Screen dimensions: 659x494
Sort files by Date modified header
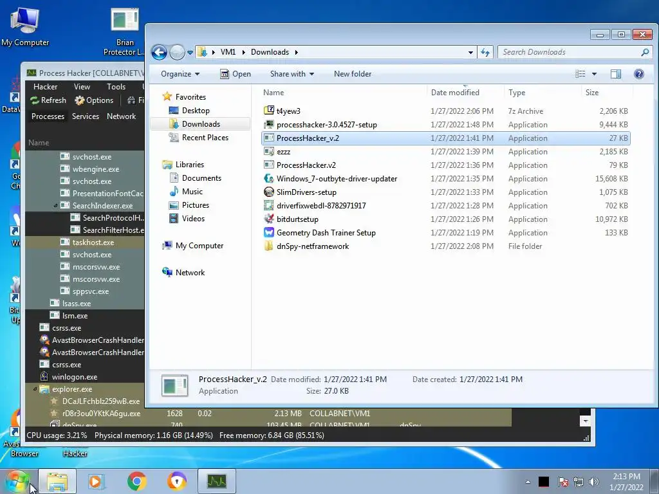click(455, 93)
